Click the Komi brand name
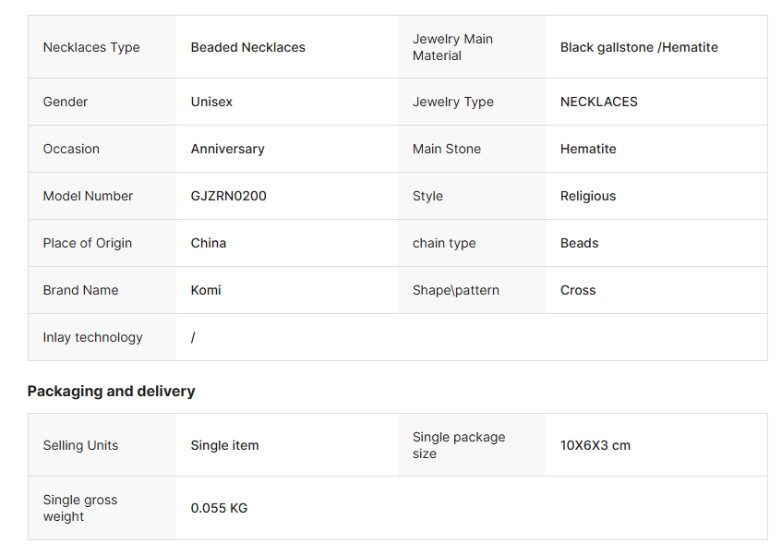Screen dimensions: 782x544 pos(206,290)
